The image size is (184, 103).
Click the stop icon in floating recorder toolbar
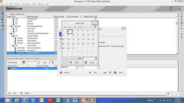[x=180, y=94]
